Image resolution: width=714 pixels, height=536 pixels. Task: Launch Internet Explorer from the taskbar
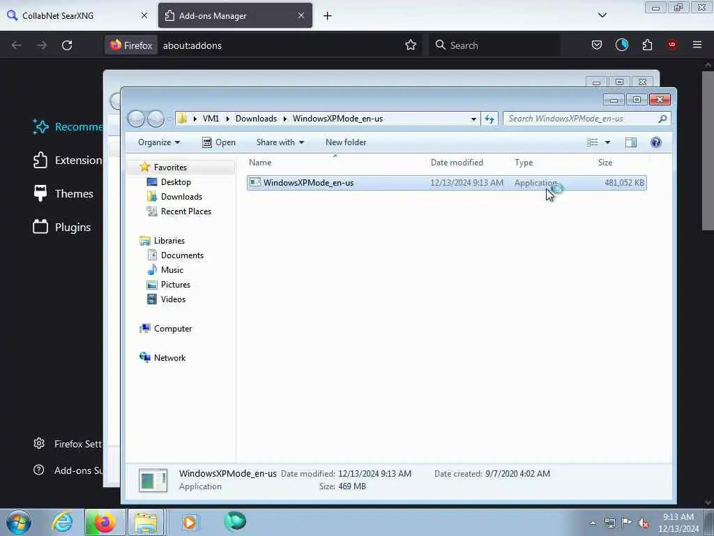point(62,522)
